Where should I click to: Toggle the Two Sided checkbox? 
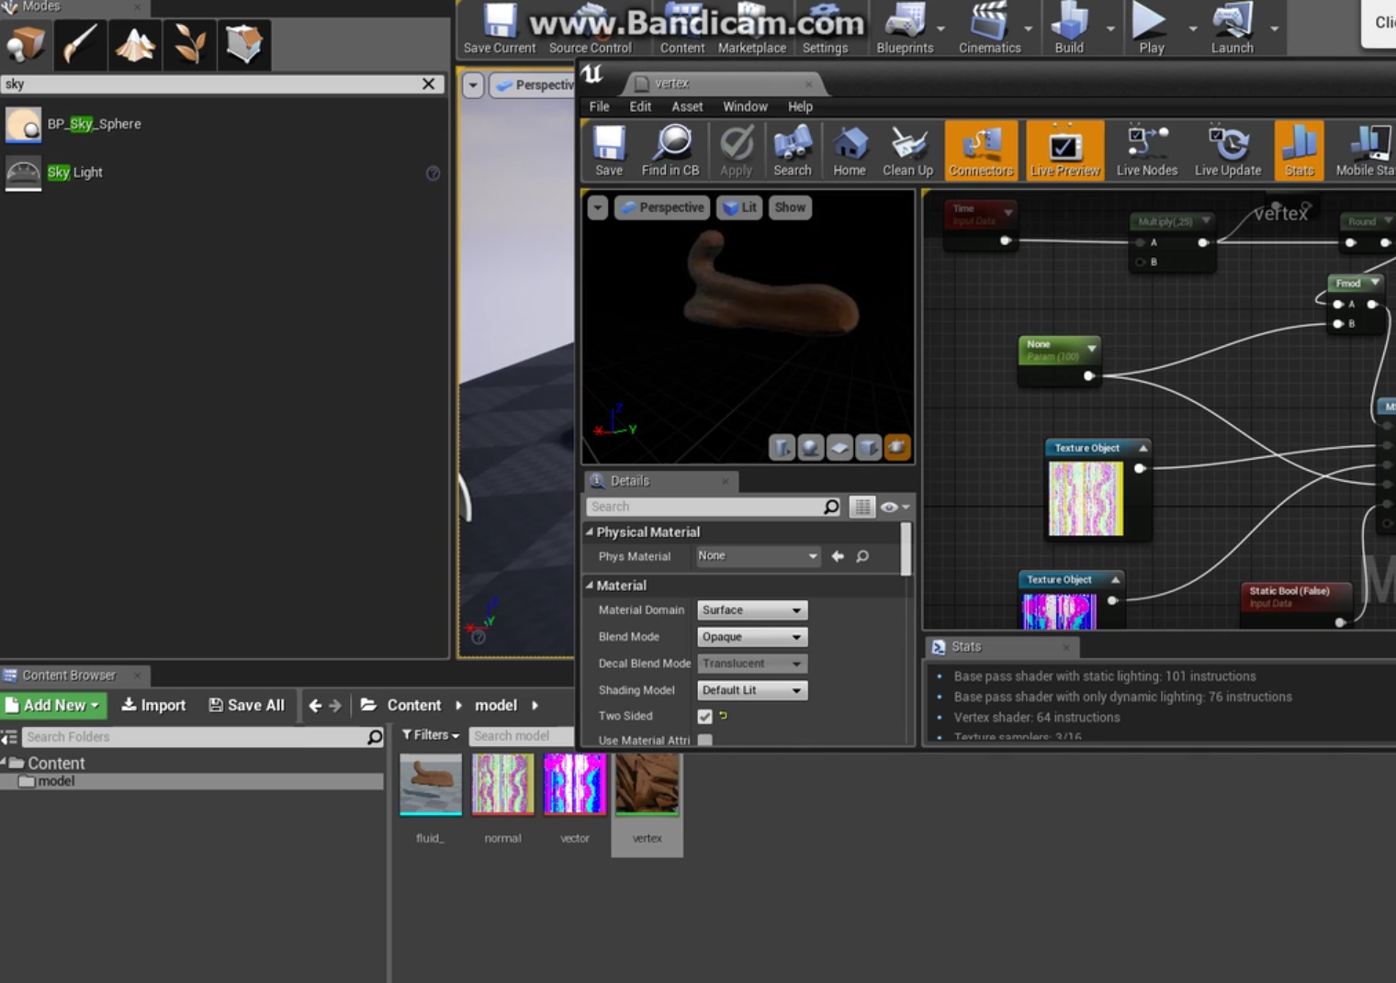tap(704, 716)
